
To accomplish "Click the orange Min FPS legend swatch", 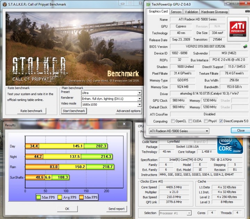I will pyautogui.click(x=81, y=197).
